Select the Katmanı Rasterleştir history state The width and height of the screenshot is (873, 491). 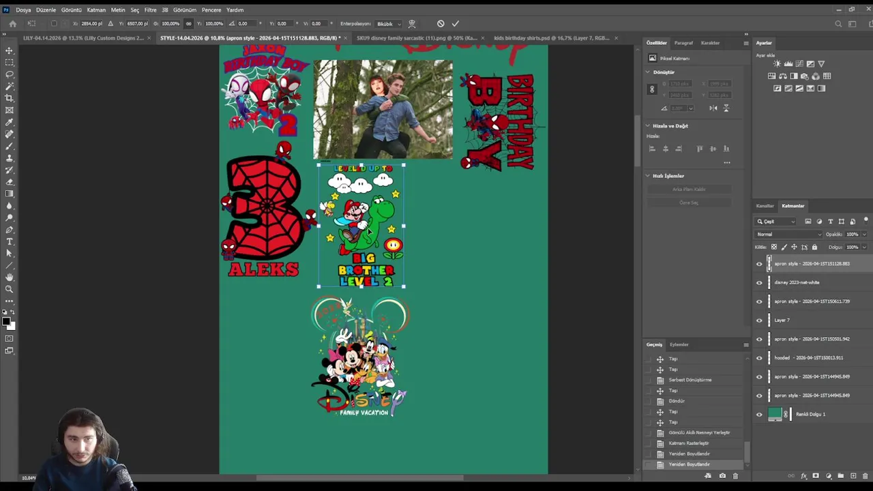point(688,443)
